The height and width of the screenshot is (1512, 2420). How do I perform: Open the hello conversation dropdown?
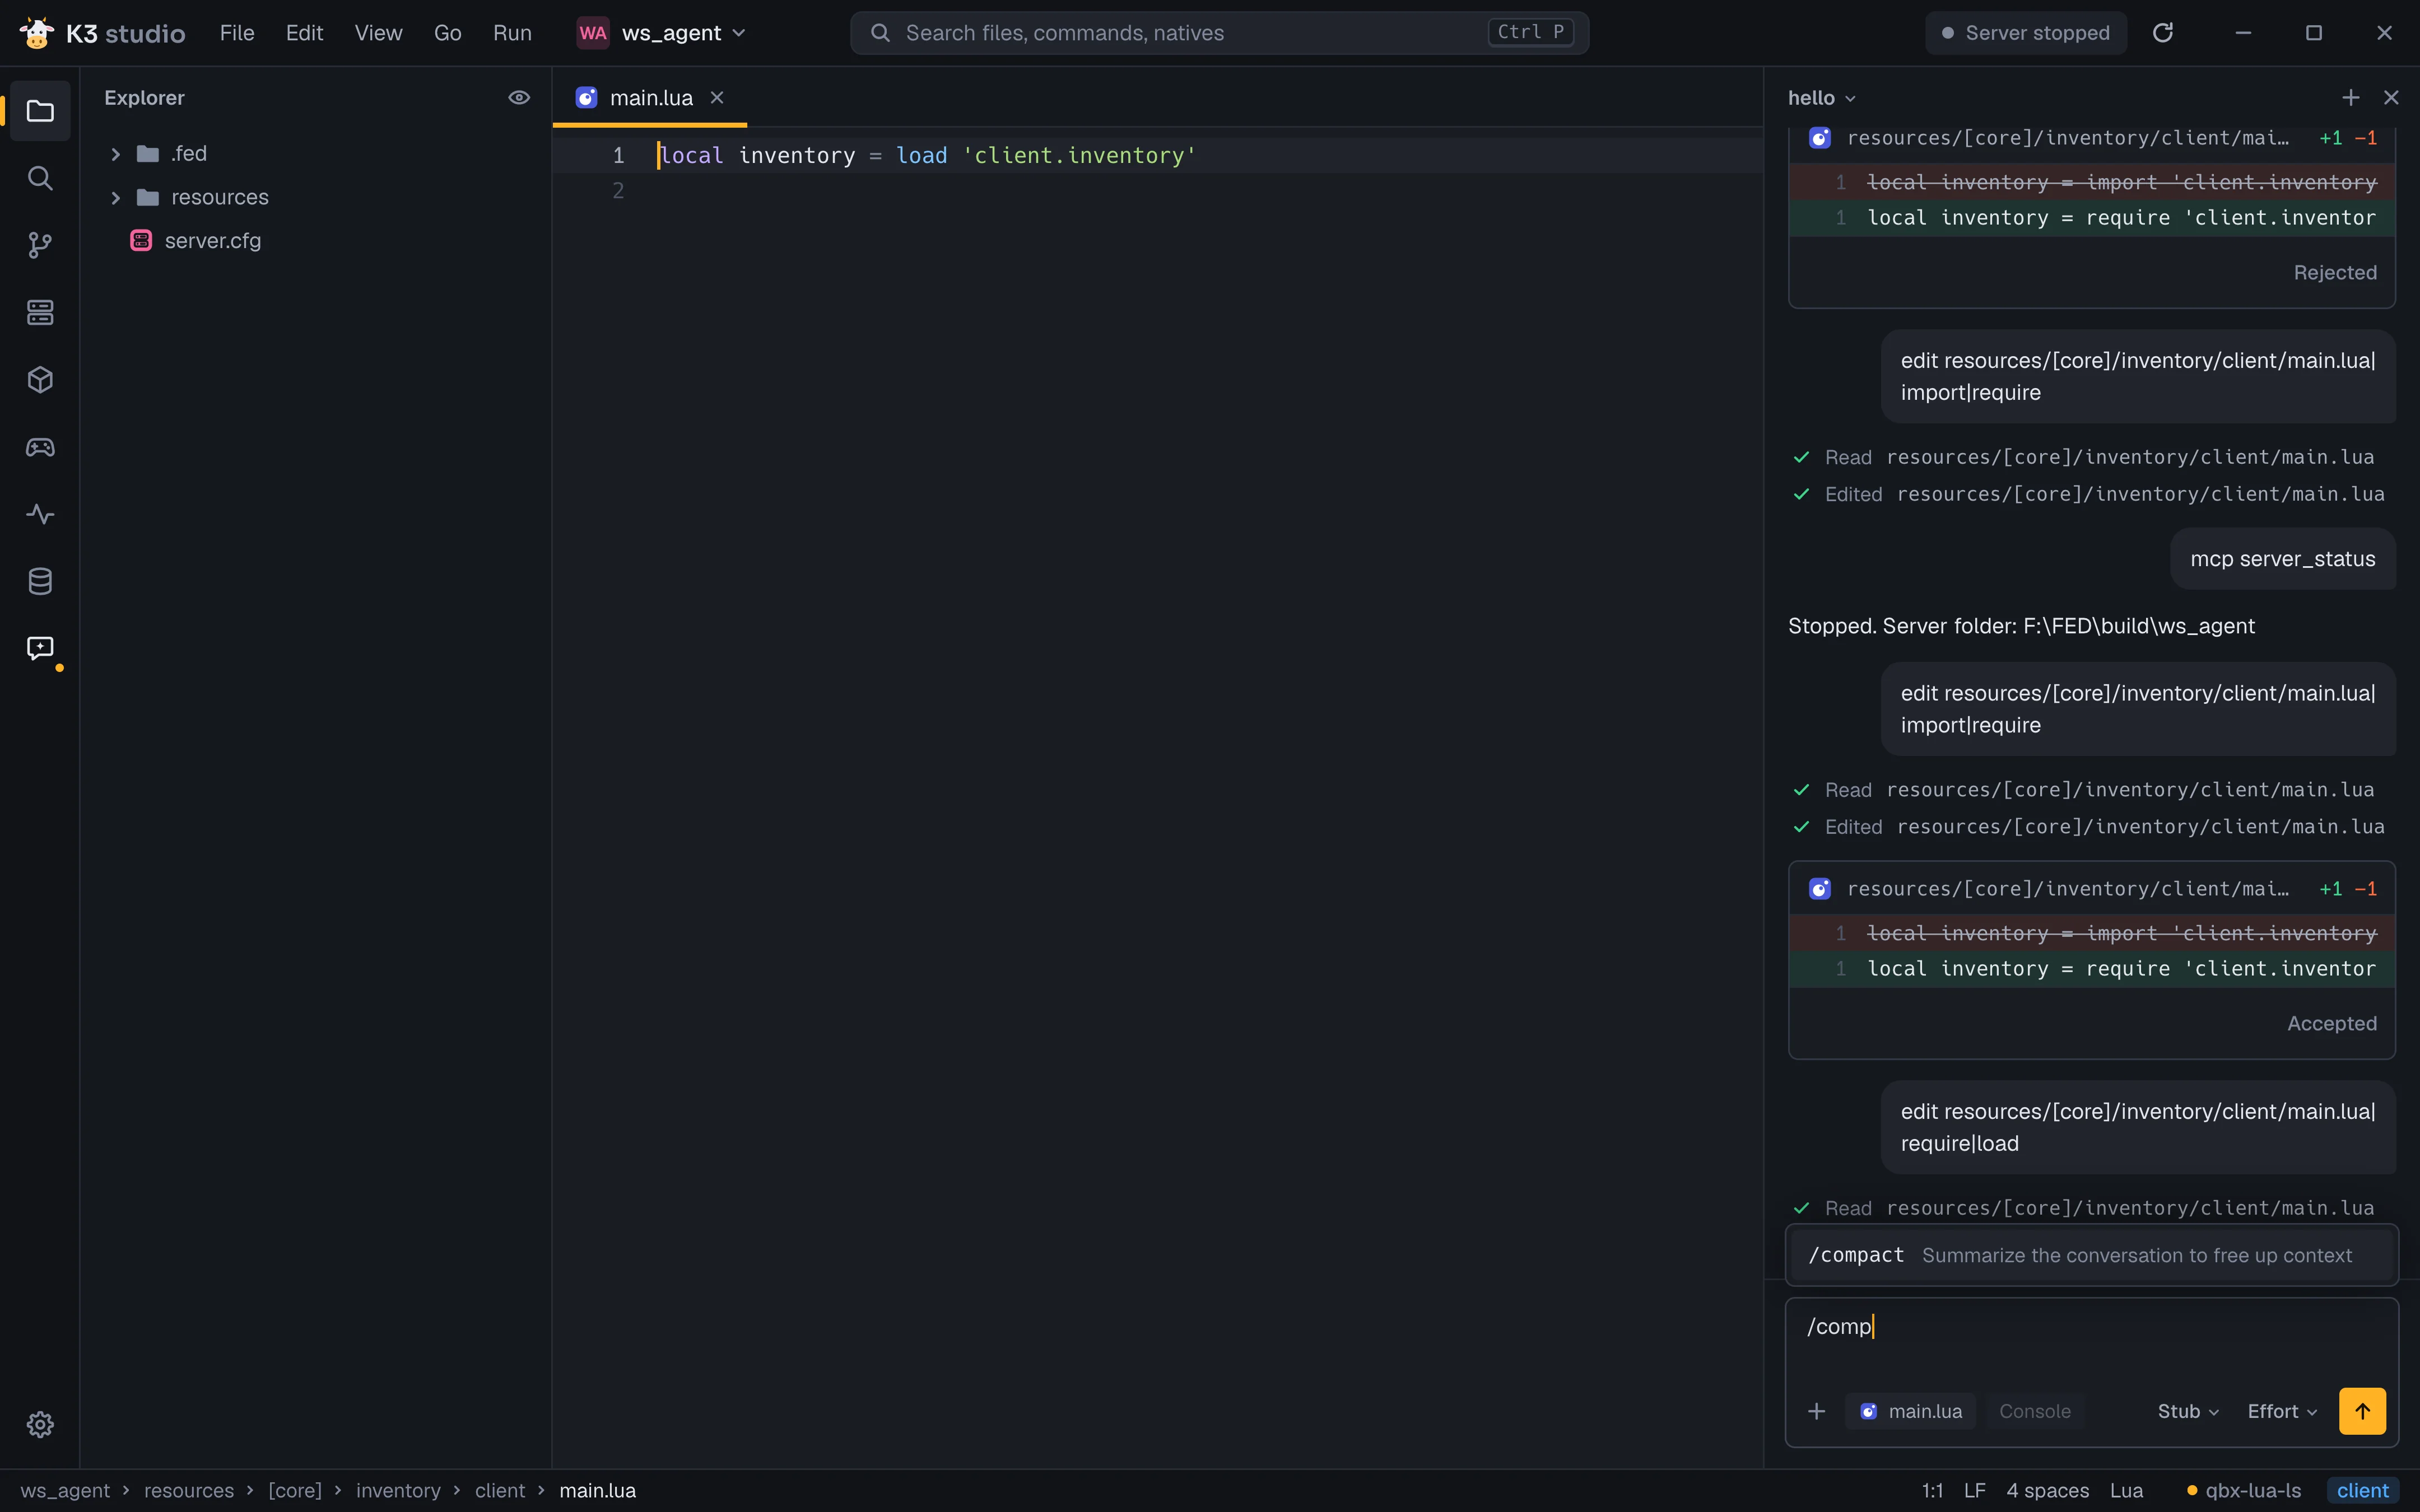click(1822, 97)
